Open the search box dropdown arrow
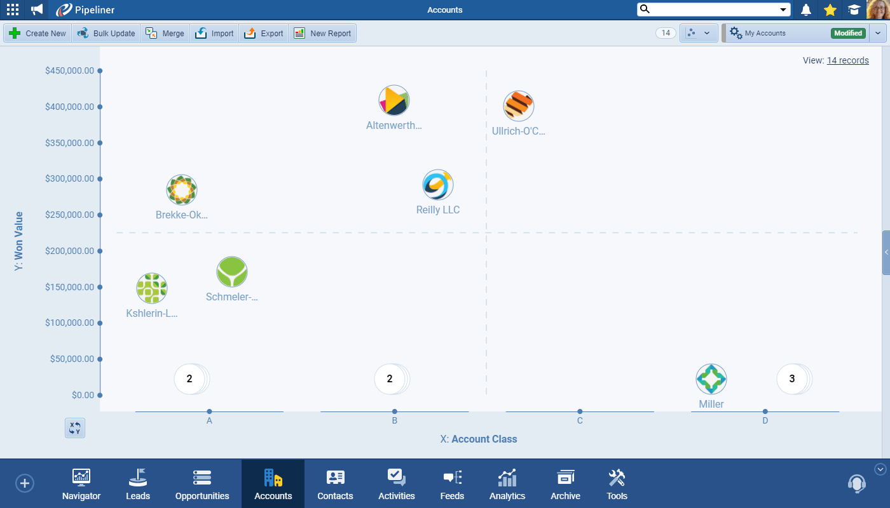 tap(783, 10)
